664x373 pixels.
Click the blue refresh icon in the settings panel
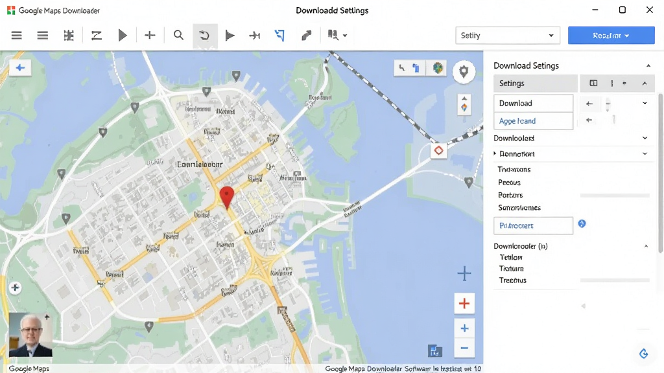(644, 354)
